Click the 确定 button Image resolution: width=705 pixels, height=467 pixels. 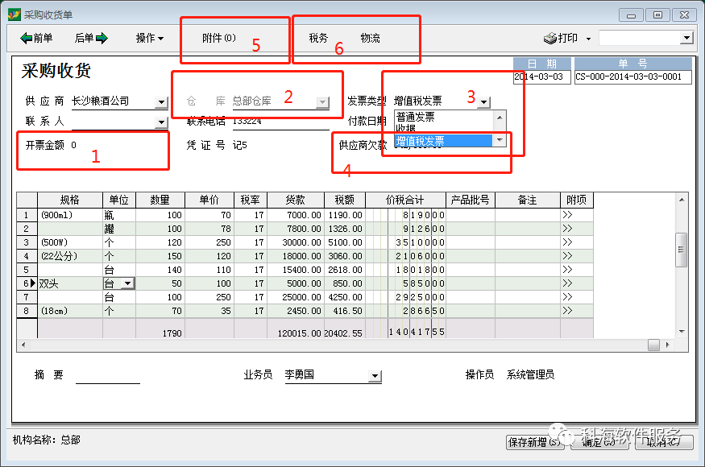(599, 441)
